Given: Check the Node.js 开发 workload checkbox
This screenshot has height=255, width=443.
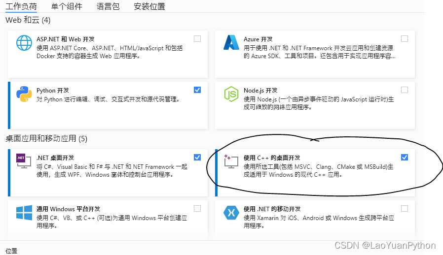Looking at the screenshot, I should (405, 90).
